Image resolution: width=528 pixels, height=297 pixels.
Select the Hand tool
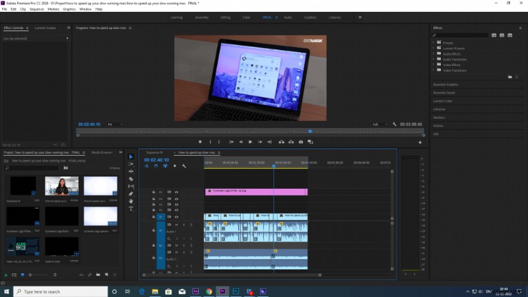131,201
